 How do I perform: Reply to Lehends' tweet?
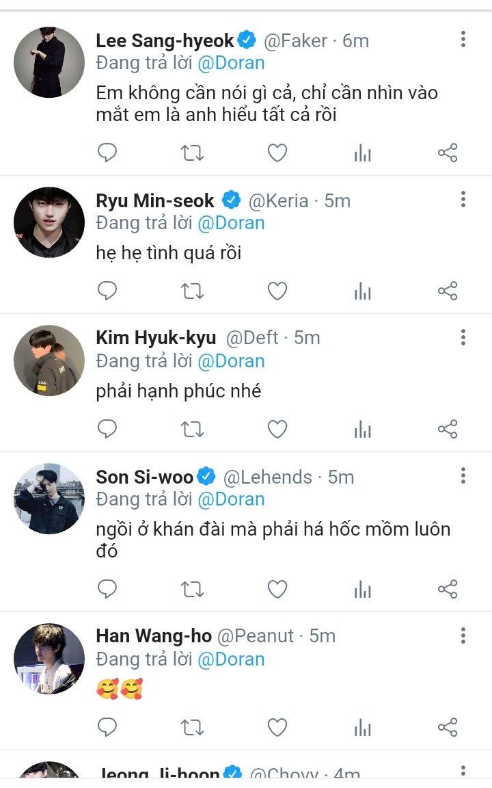(x=107, y=589)
